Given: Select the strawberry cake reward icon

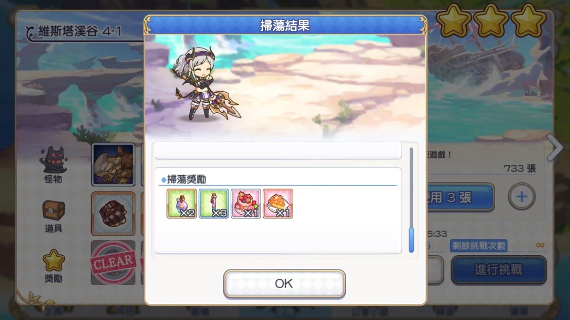Looking at the screenshot, I should tap(246, 204).
